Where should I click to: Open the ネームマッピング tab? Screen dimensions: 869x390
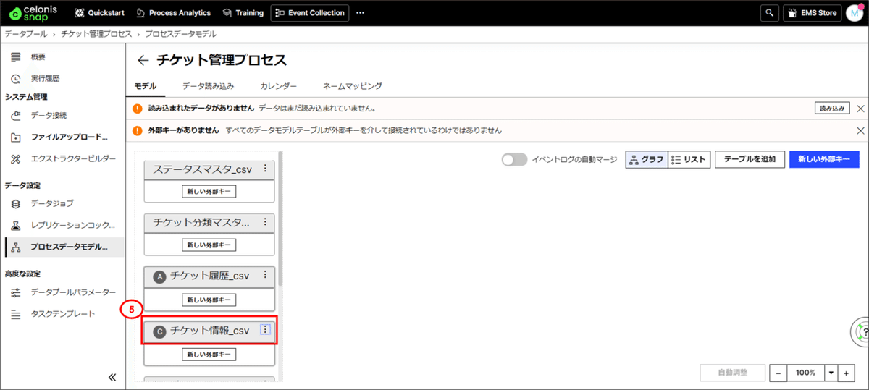tap(352, 86)
